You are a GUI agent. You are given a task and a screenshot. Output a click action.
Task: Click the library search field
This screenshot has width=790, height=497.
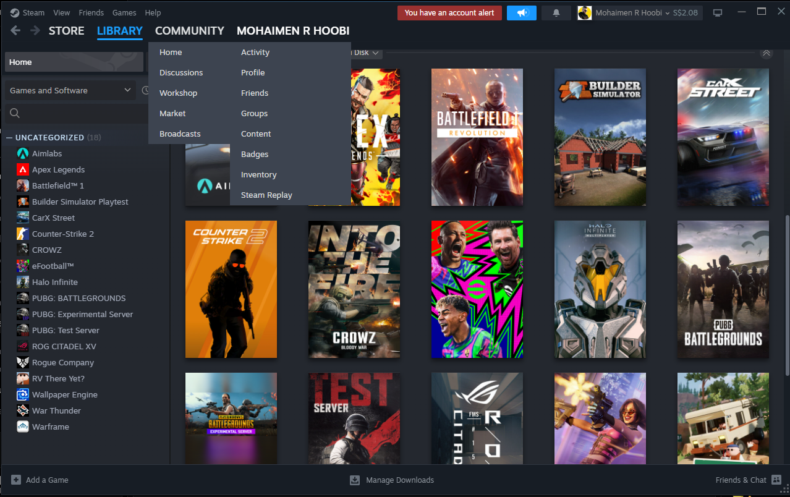[x=80, y=113]
